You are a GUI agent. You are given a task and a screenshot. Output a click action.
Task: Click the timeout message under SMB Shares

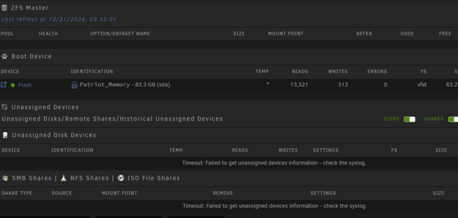click(274, 206)
